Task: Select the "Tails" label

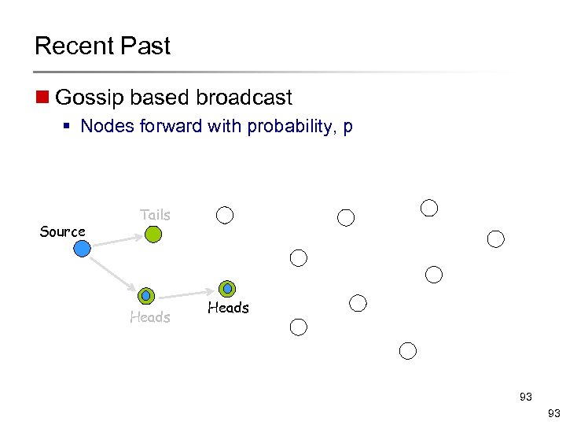Action: point(155,214)
